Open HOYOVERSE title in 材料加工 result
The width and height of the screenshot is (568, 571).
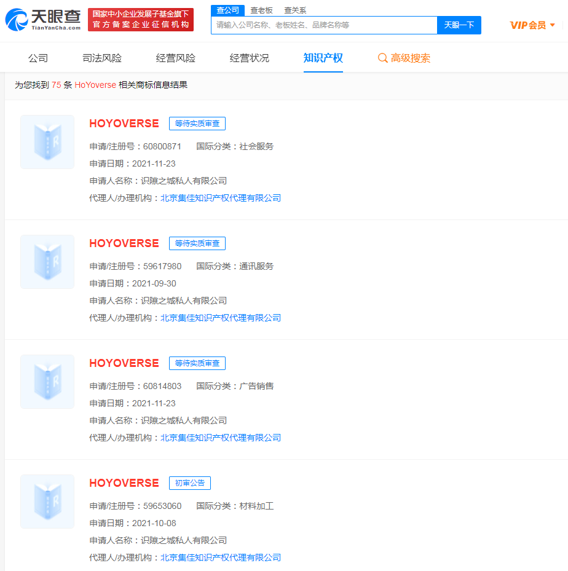124,483
